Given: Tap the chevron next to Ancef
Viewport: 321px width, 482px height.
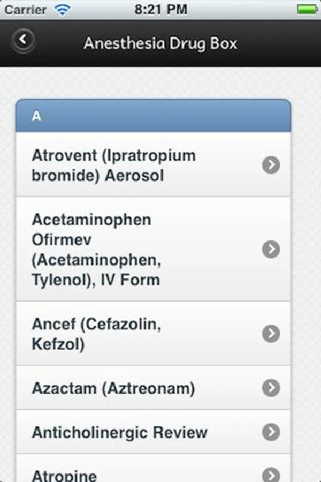Looking at the screenshot, I should (271, 334).
